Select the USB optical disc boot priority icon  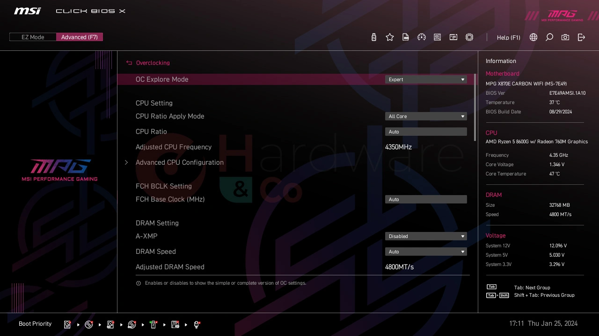coord(132,324)
